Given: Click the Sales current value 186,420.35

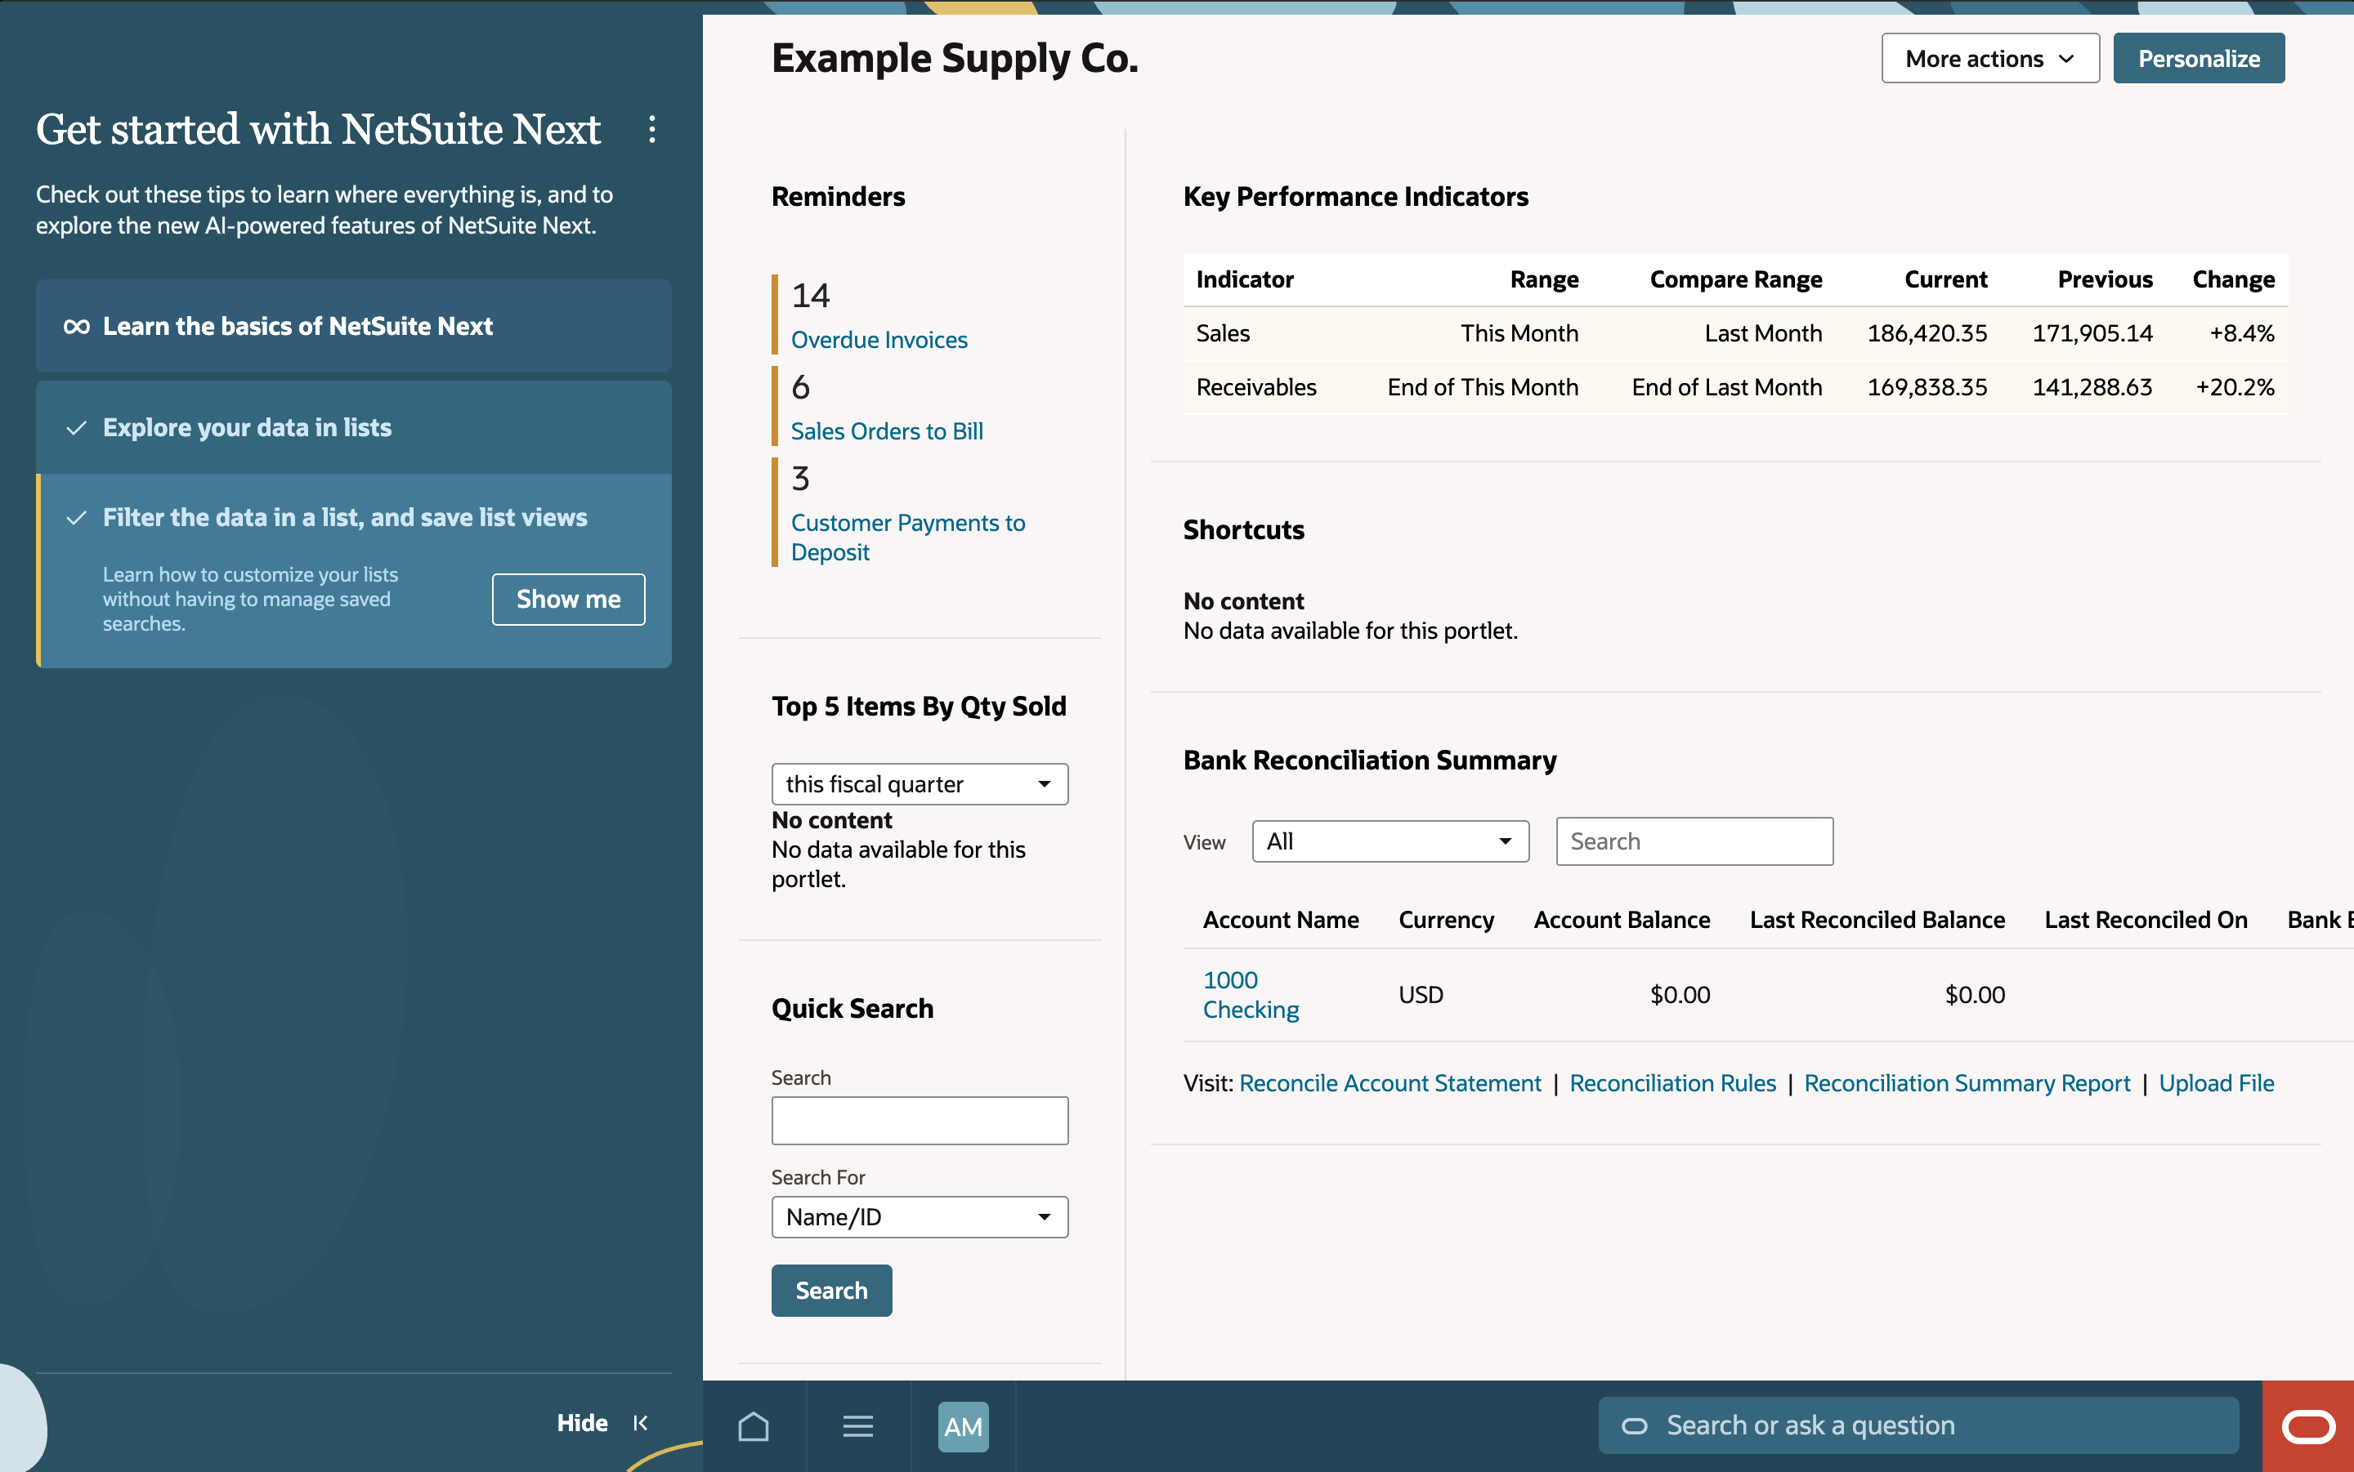Looking at the screenshot, I should [x=1927, y=334].
